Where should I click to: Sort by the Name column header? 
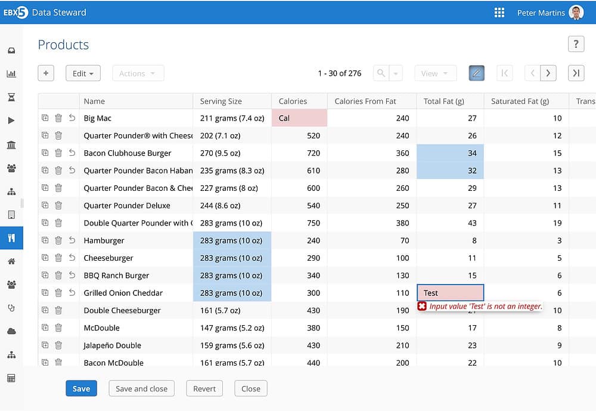pyautogui.click(x=136, y=101)
